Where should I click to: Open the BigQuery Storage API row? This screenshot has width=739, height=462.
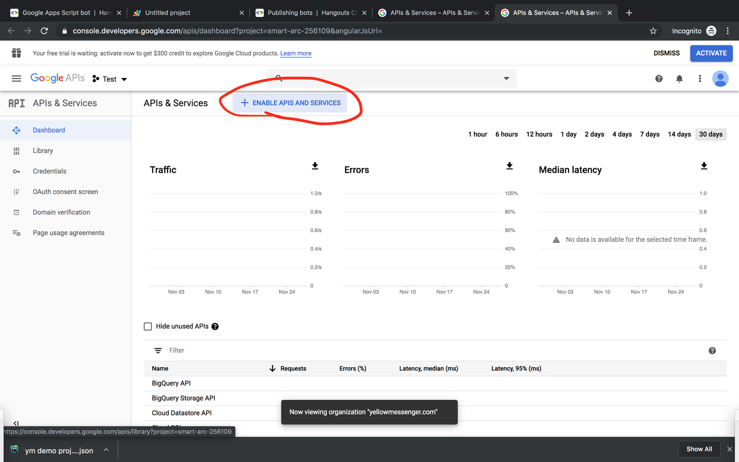click(435, 398)
